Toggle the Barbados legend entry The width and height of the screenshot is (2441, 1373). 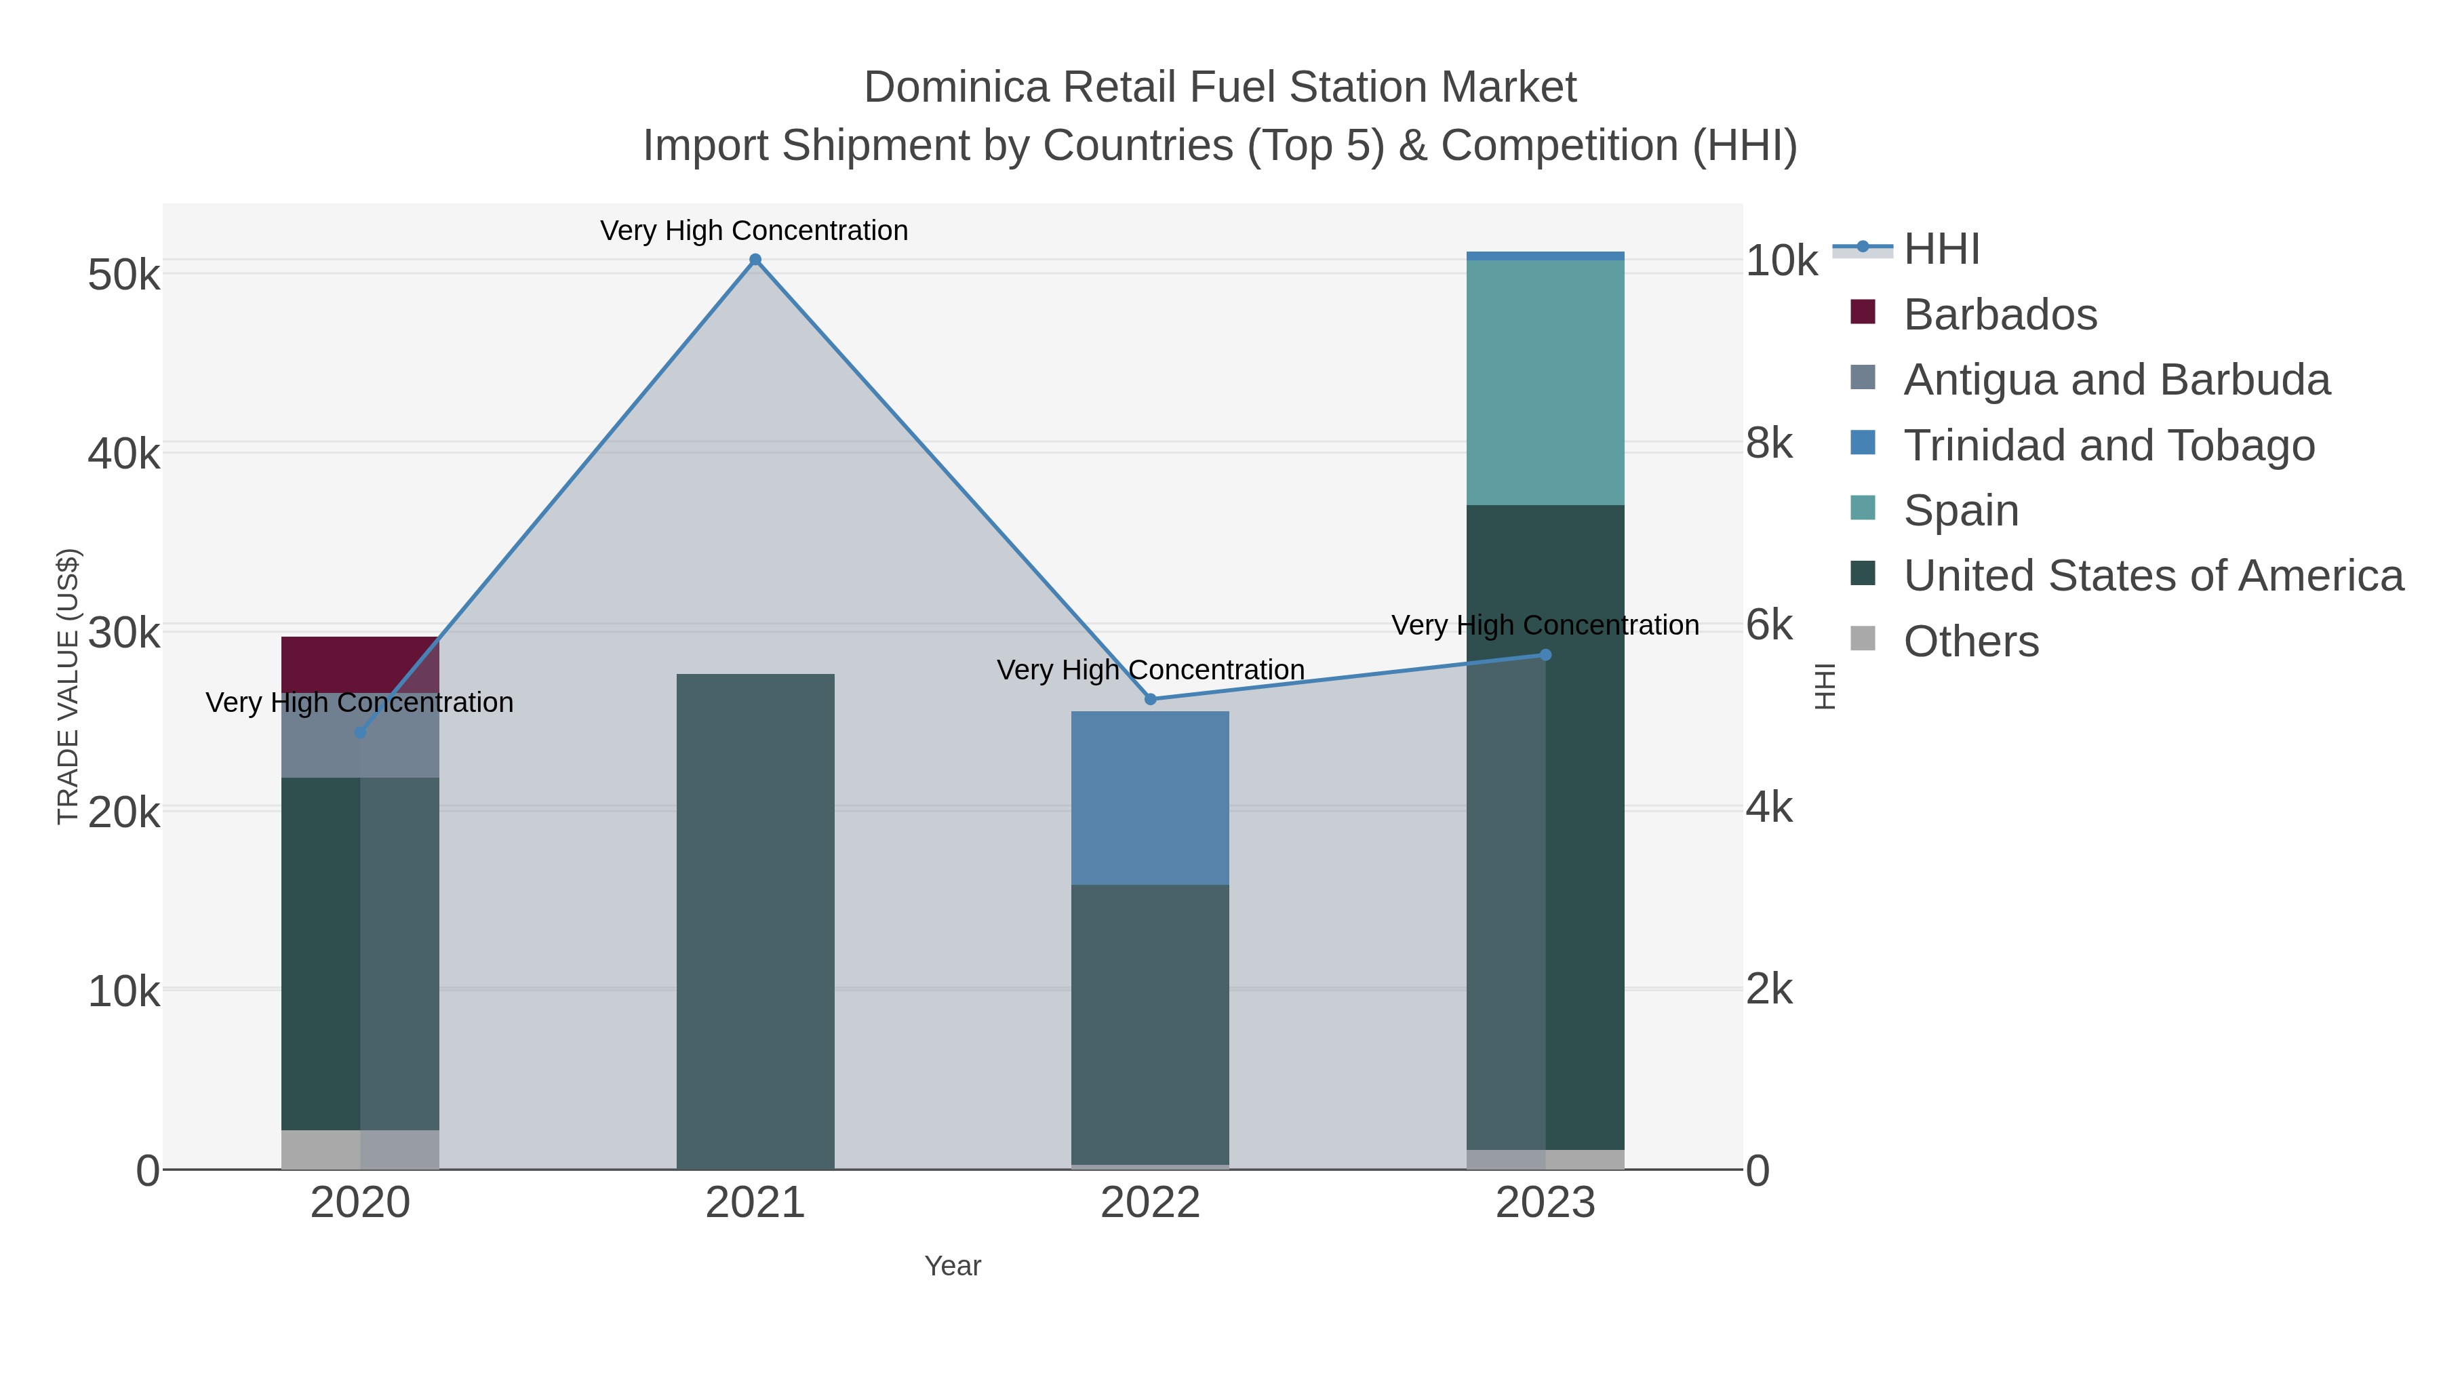click(x=1974, y=315)
